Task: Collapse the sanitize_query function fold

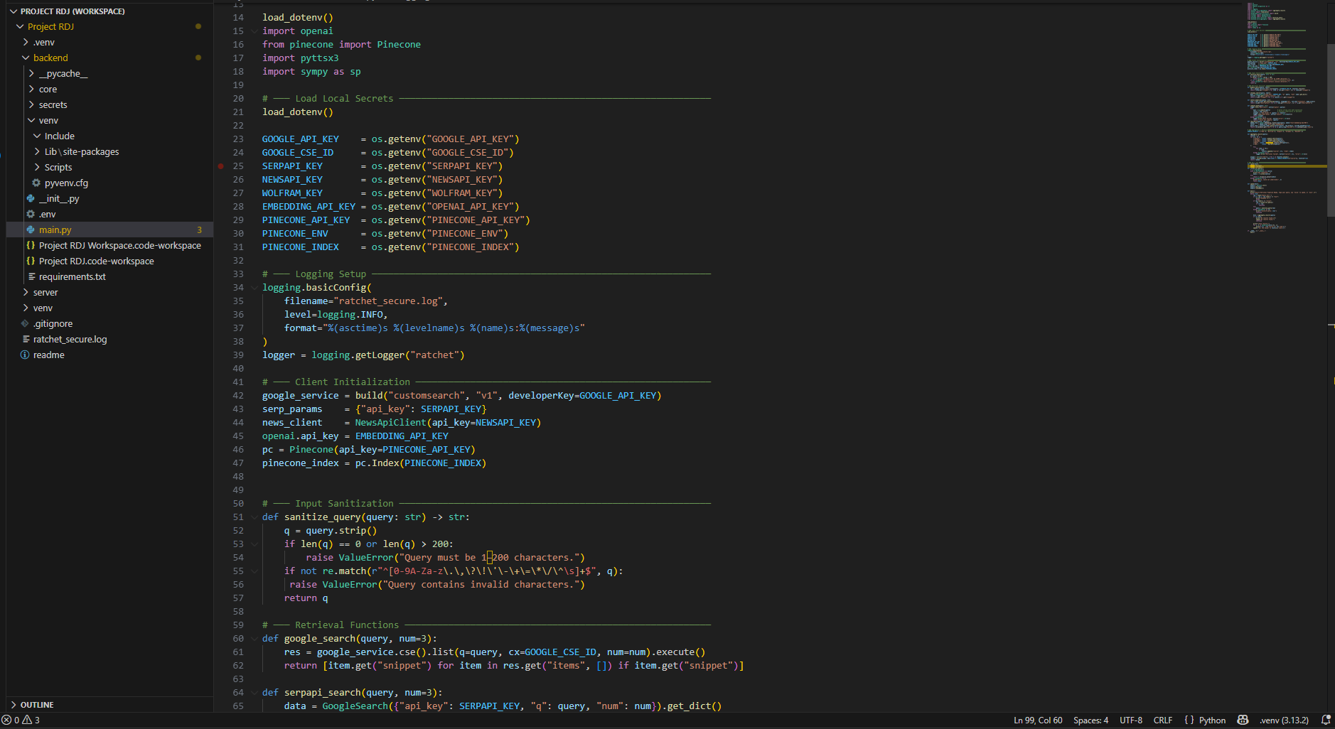Action: (x=254, y=517)
